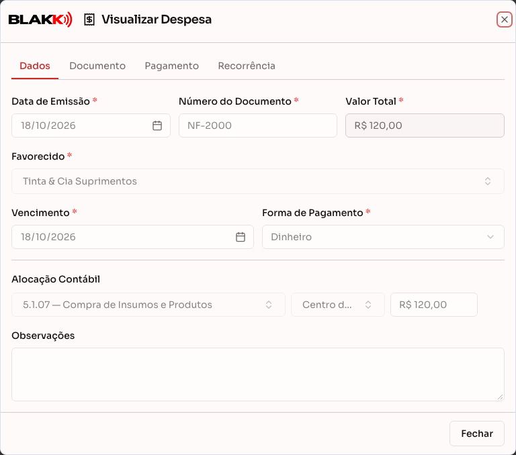
Task: Close the Visualizar Despesa dialog with X
Action: tap(504, 19)
